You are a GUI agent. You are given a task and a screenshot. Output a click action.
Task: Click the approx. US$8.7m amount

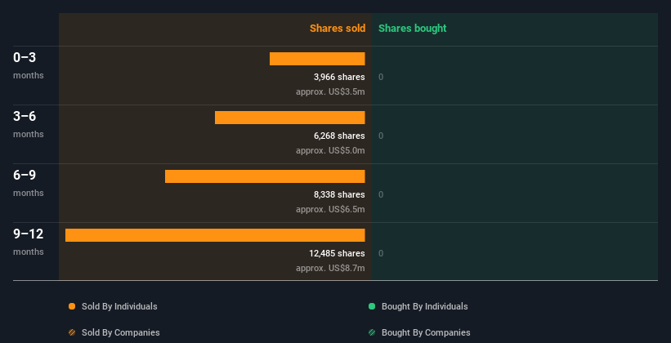[x=330, y=268]
